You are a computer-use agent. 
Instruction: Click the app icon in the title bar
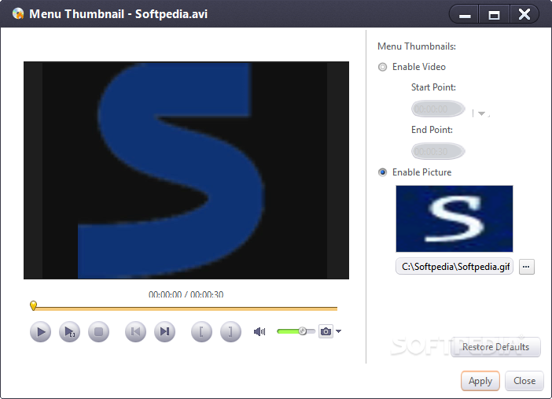(x=18, y=13)
